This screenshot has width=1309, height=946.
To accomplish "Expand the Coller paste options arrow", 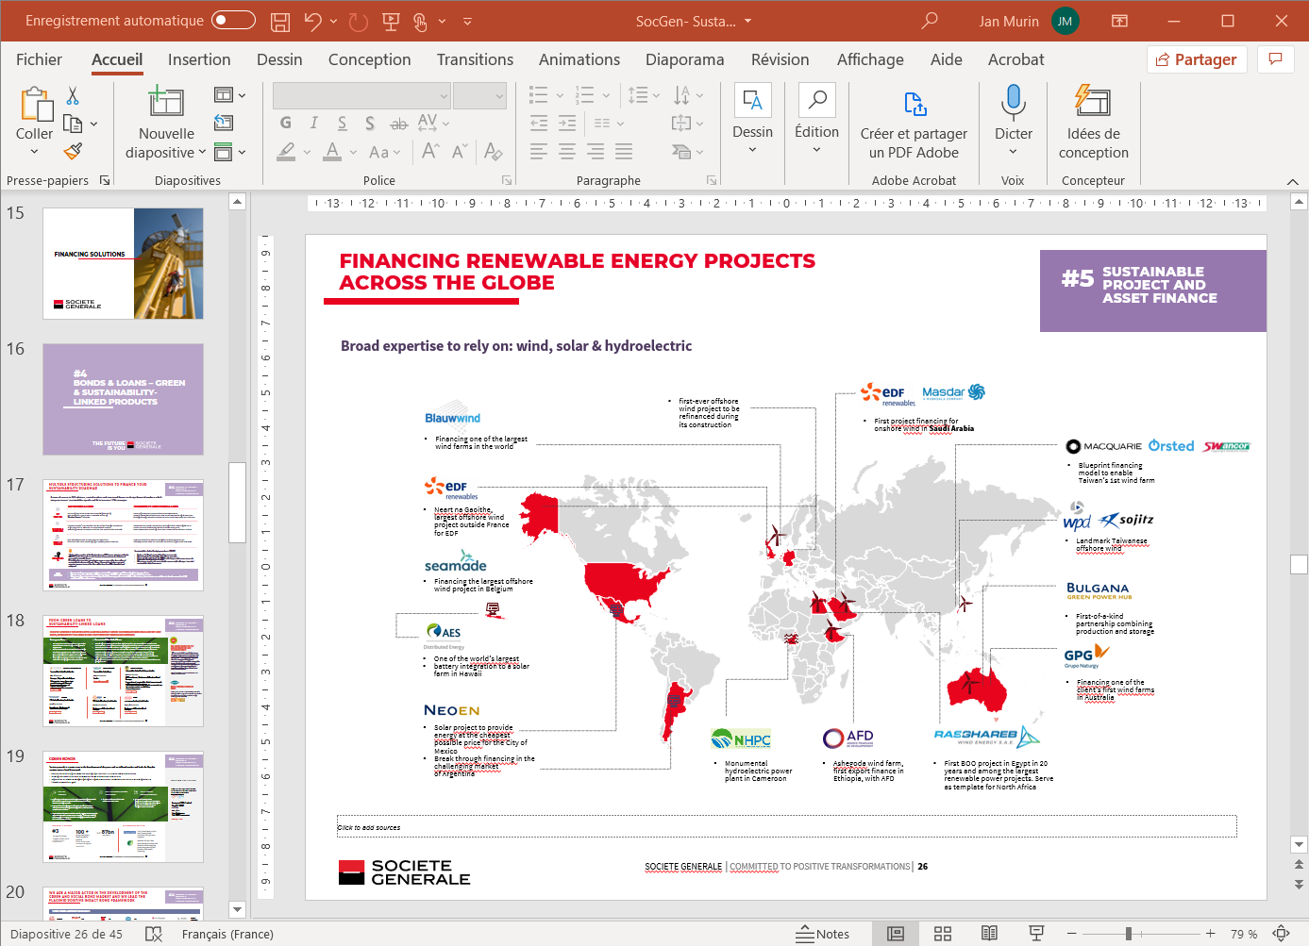I will click(x=35, y=152).
